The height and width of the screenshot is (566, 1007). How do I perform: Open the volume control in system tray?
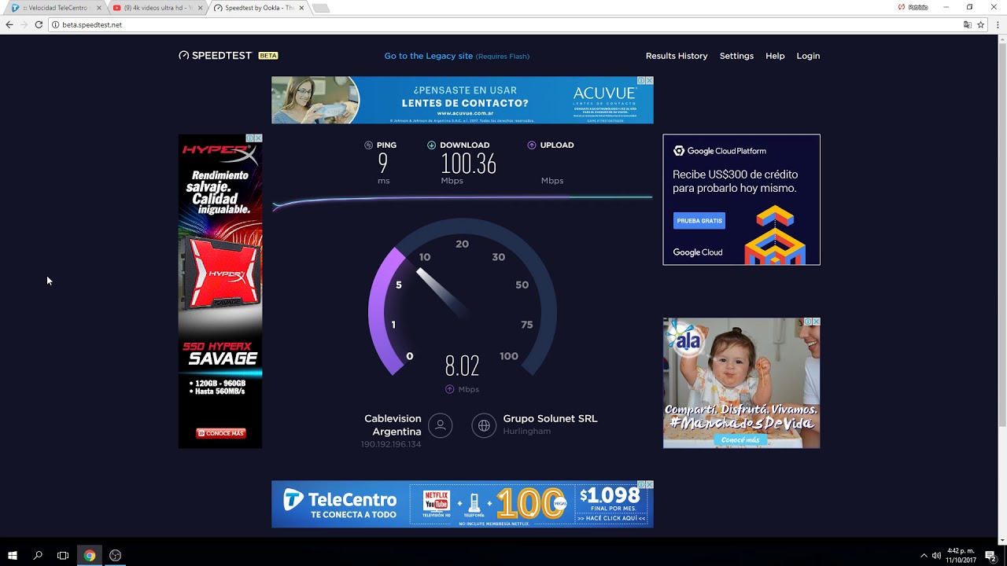tap(936, 556)
